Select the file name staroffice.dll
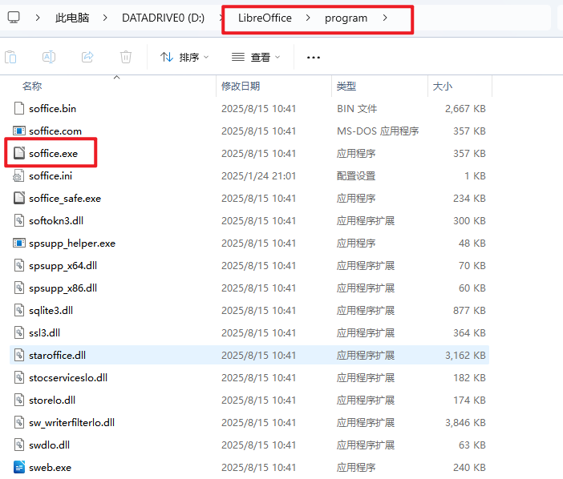Screen dimensions: 563x479 [58, 356]
